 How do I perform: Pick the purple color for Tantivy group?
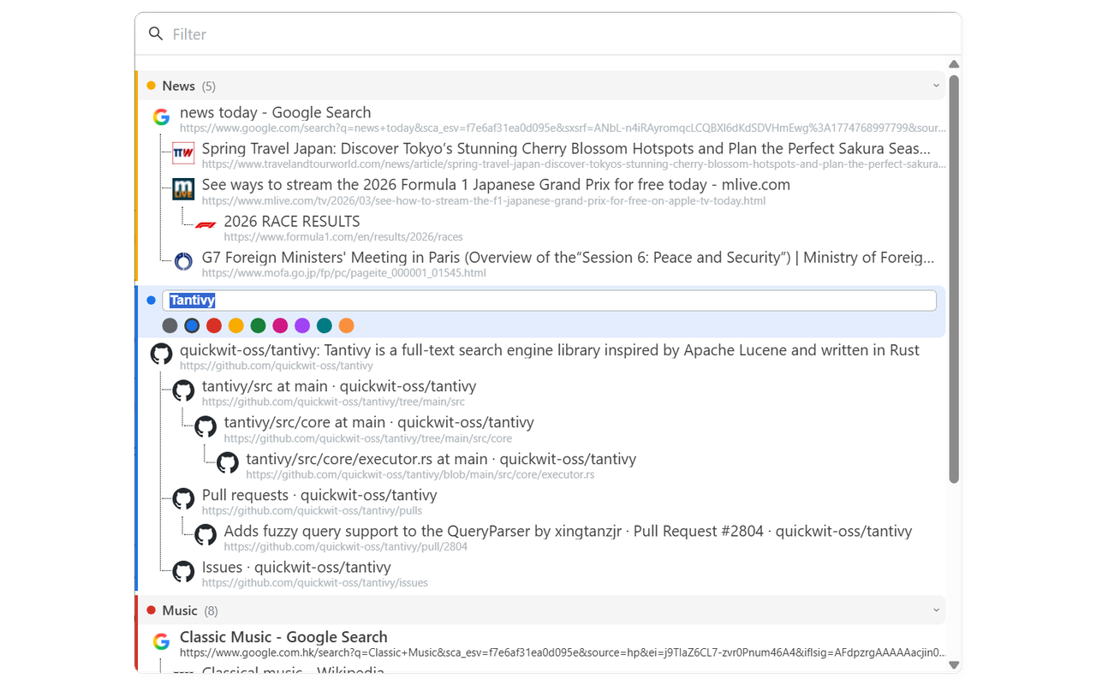coord(302,325)
